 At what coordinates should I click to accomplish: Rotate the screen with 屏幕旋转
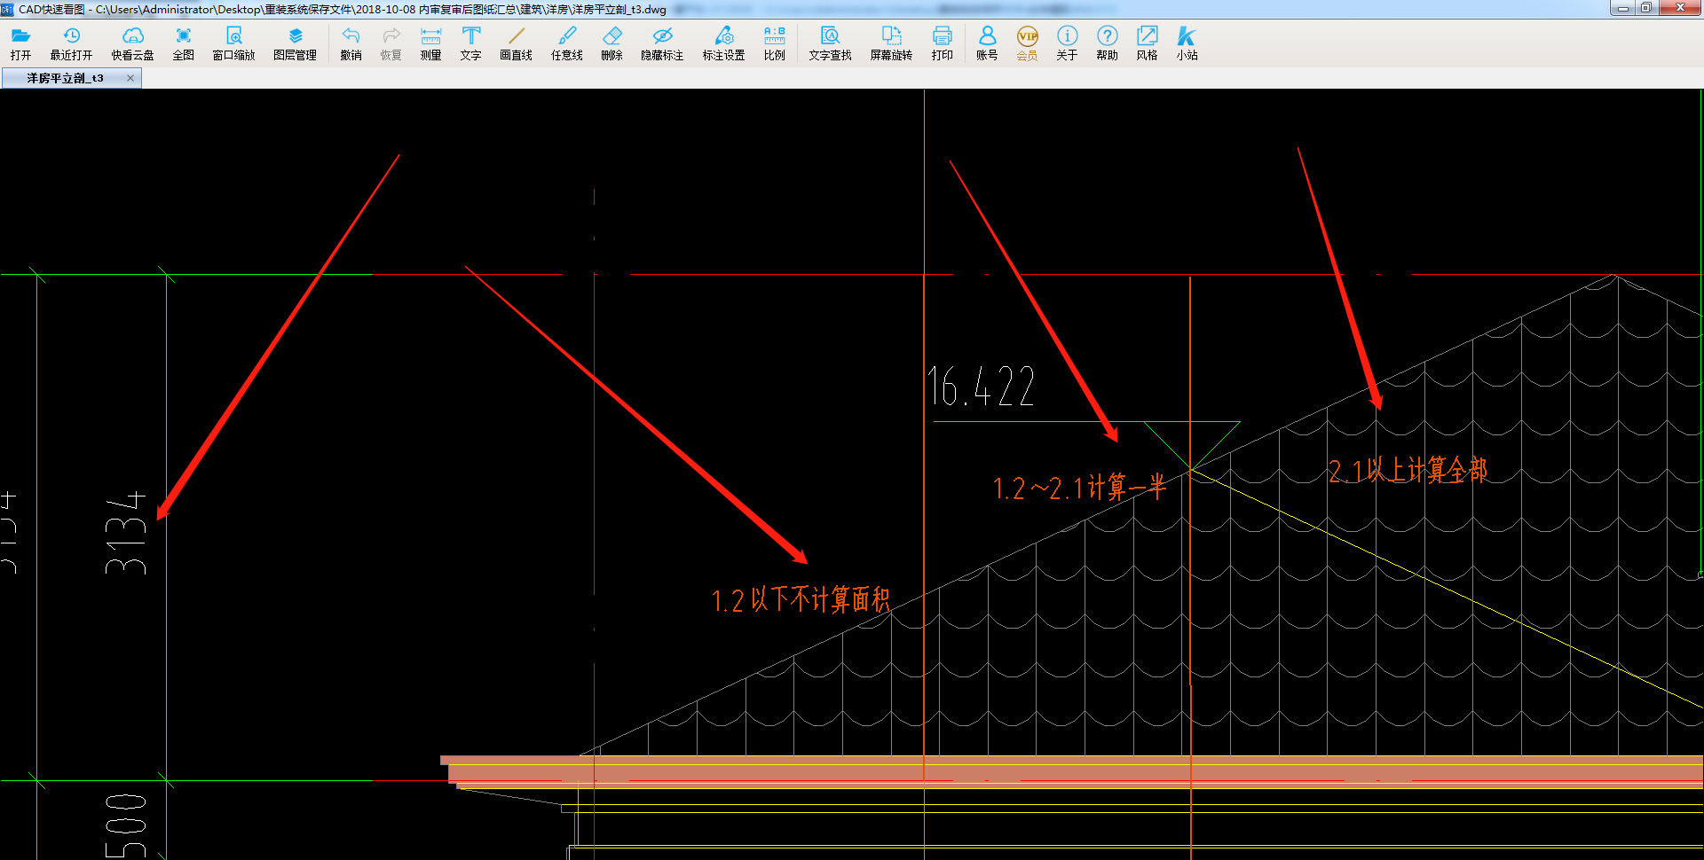pos(891,43)
